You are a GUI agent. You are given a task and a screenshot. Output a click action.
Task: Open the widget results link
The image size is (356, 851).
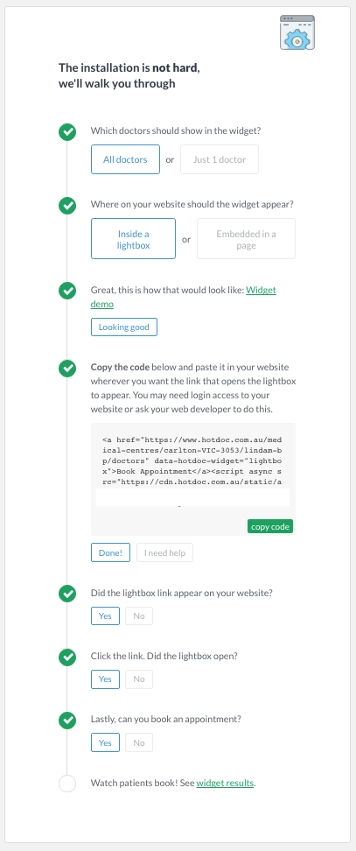click(225, 784)
